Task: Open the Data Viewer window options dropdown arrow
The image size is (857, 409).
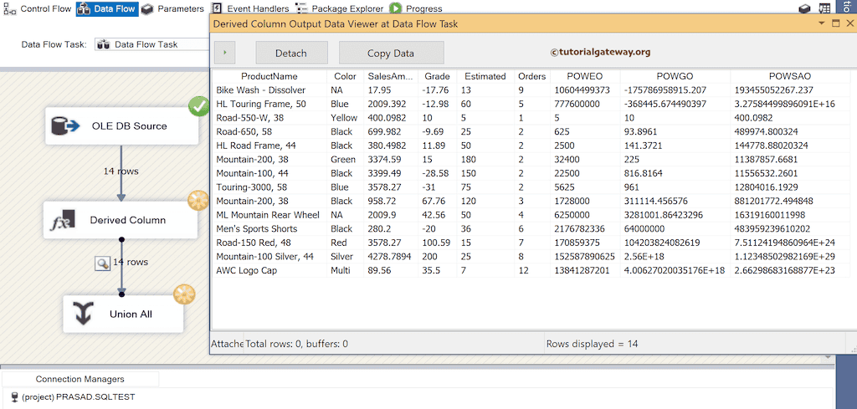Action: tap(821, 23)
